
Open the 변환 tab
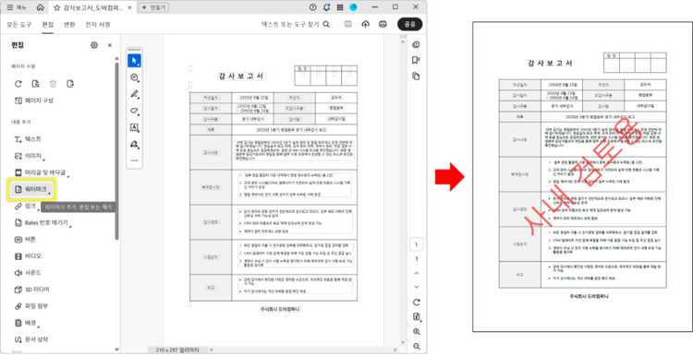[69, 24]
